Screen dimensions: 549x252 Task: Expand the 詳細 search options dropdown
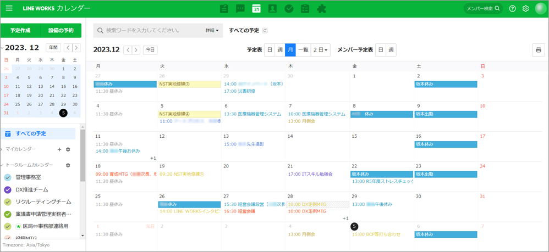pyautogui.click(x=212, y=31)
